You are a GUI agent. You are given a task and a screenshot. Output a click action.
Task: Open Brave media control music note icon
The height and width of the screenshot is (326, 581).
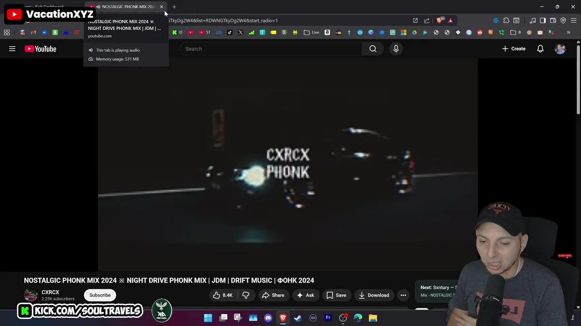[532, 20]
